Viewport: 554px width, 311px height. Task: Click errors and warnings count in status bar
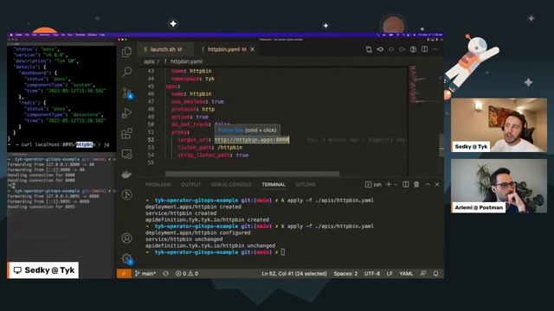pos(187,274)
